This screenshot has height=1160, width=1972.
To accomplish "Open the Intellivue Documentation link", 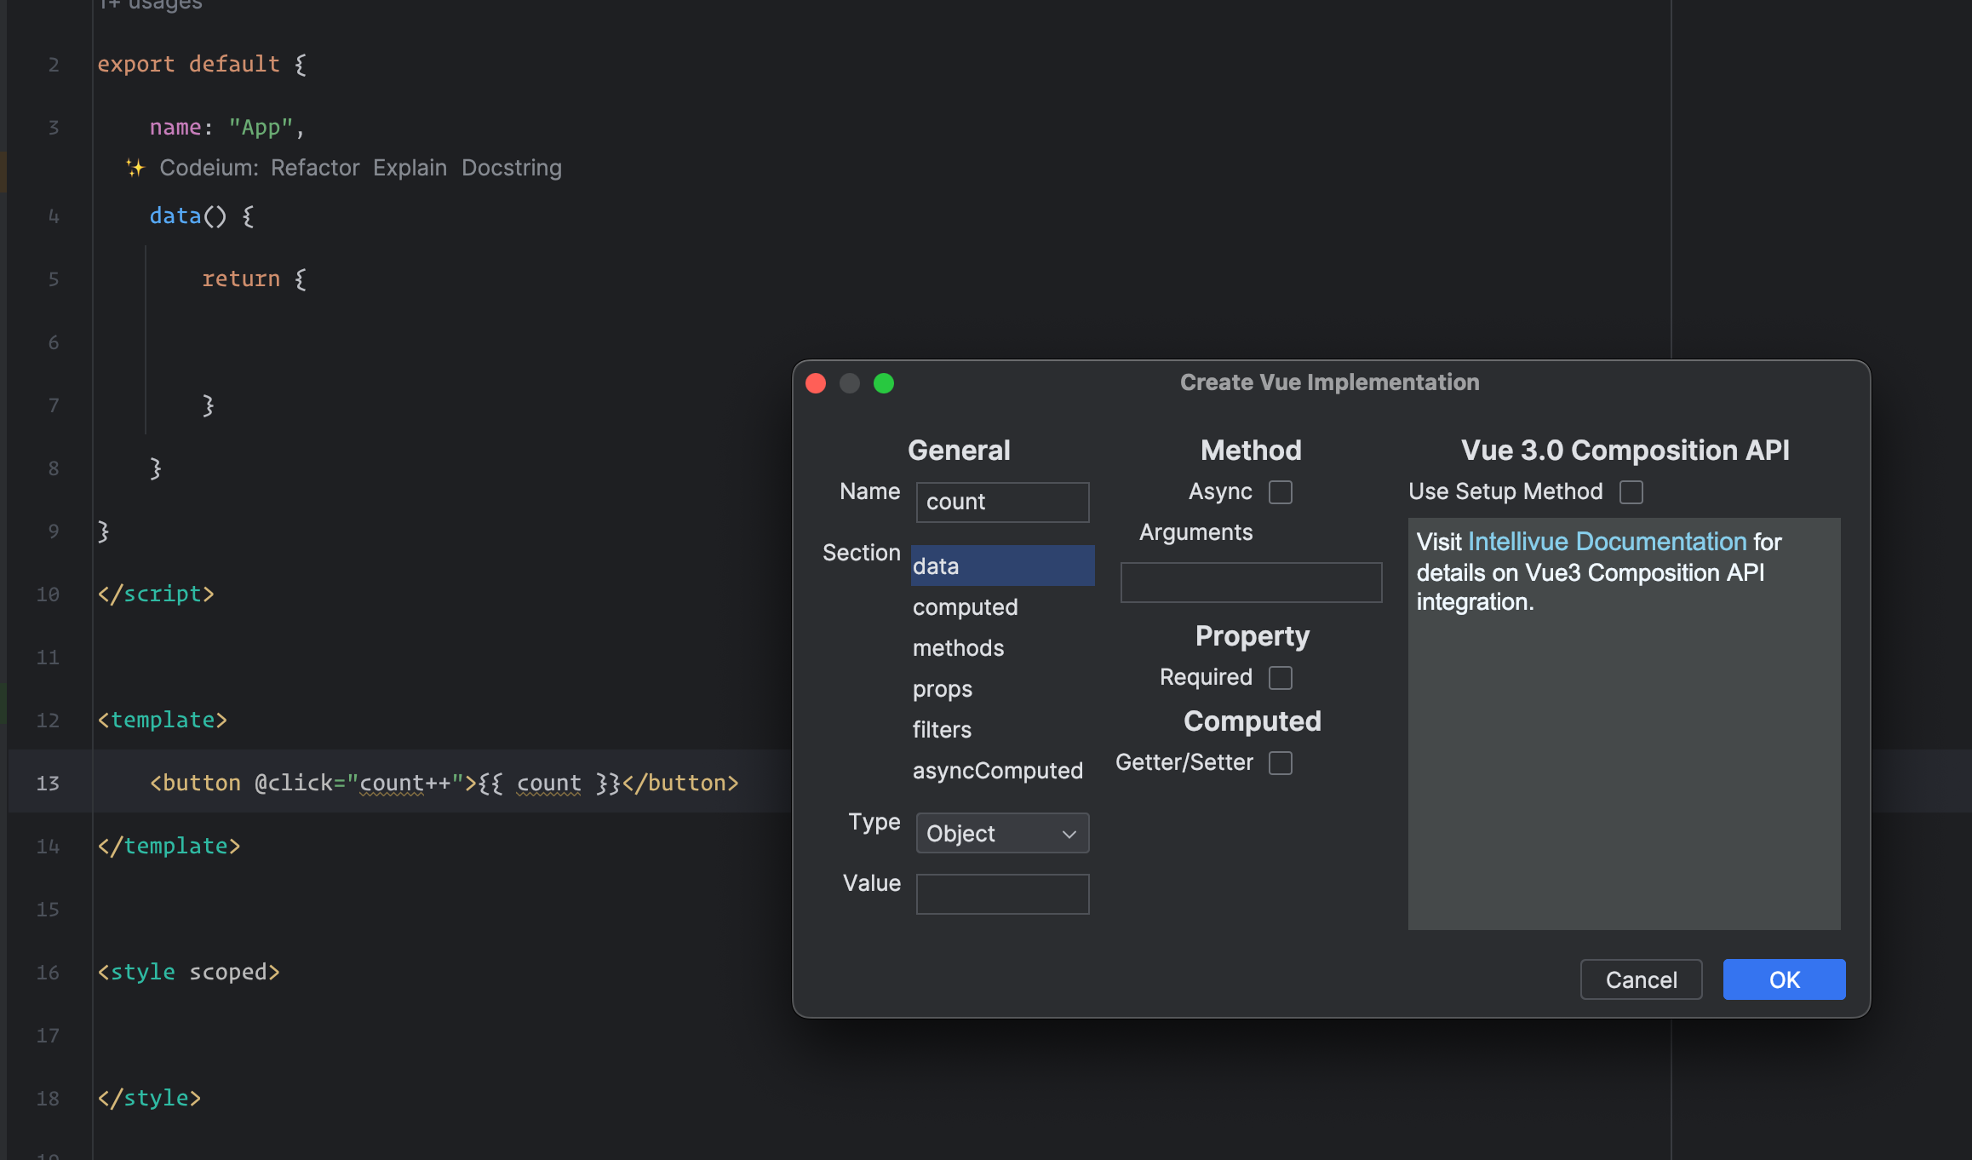I will [x=1607, y=542].
